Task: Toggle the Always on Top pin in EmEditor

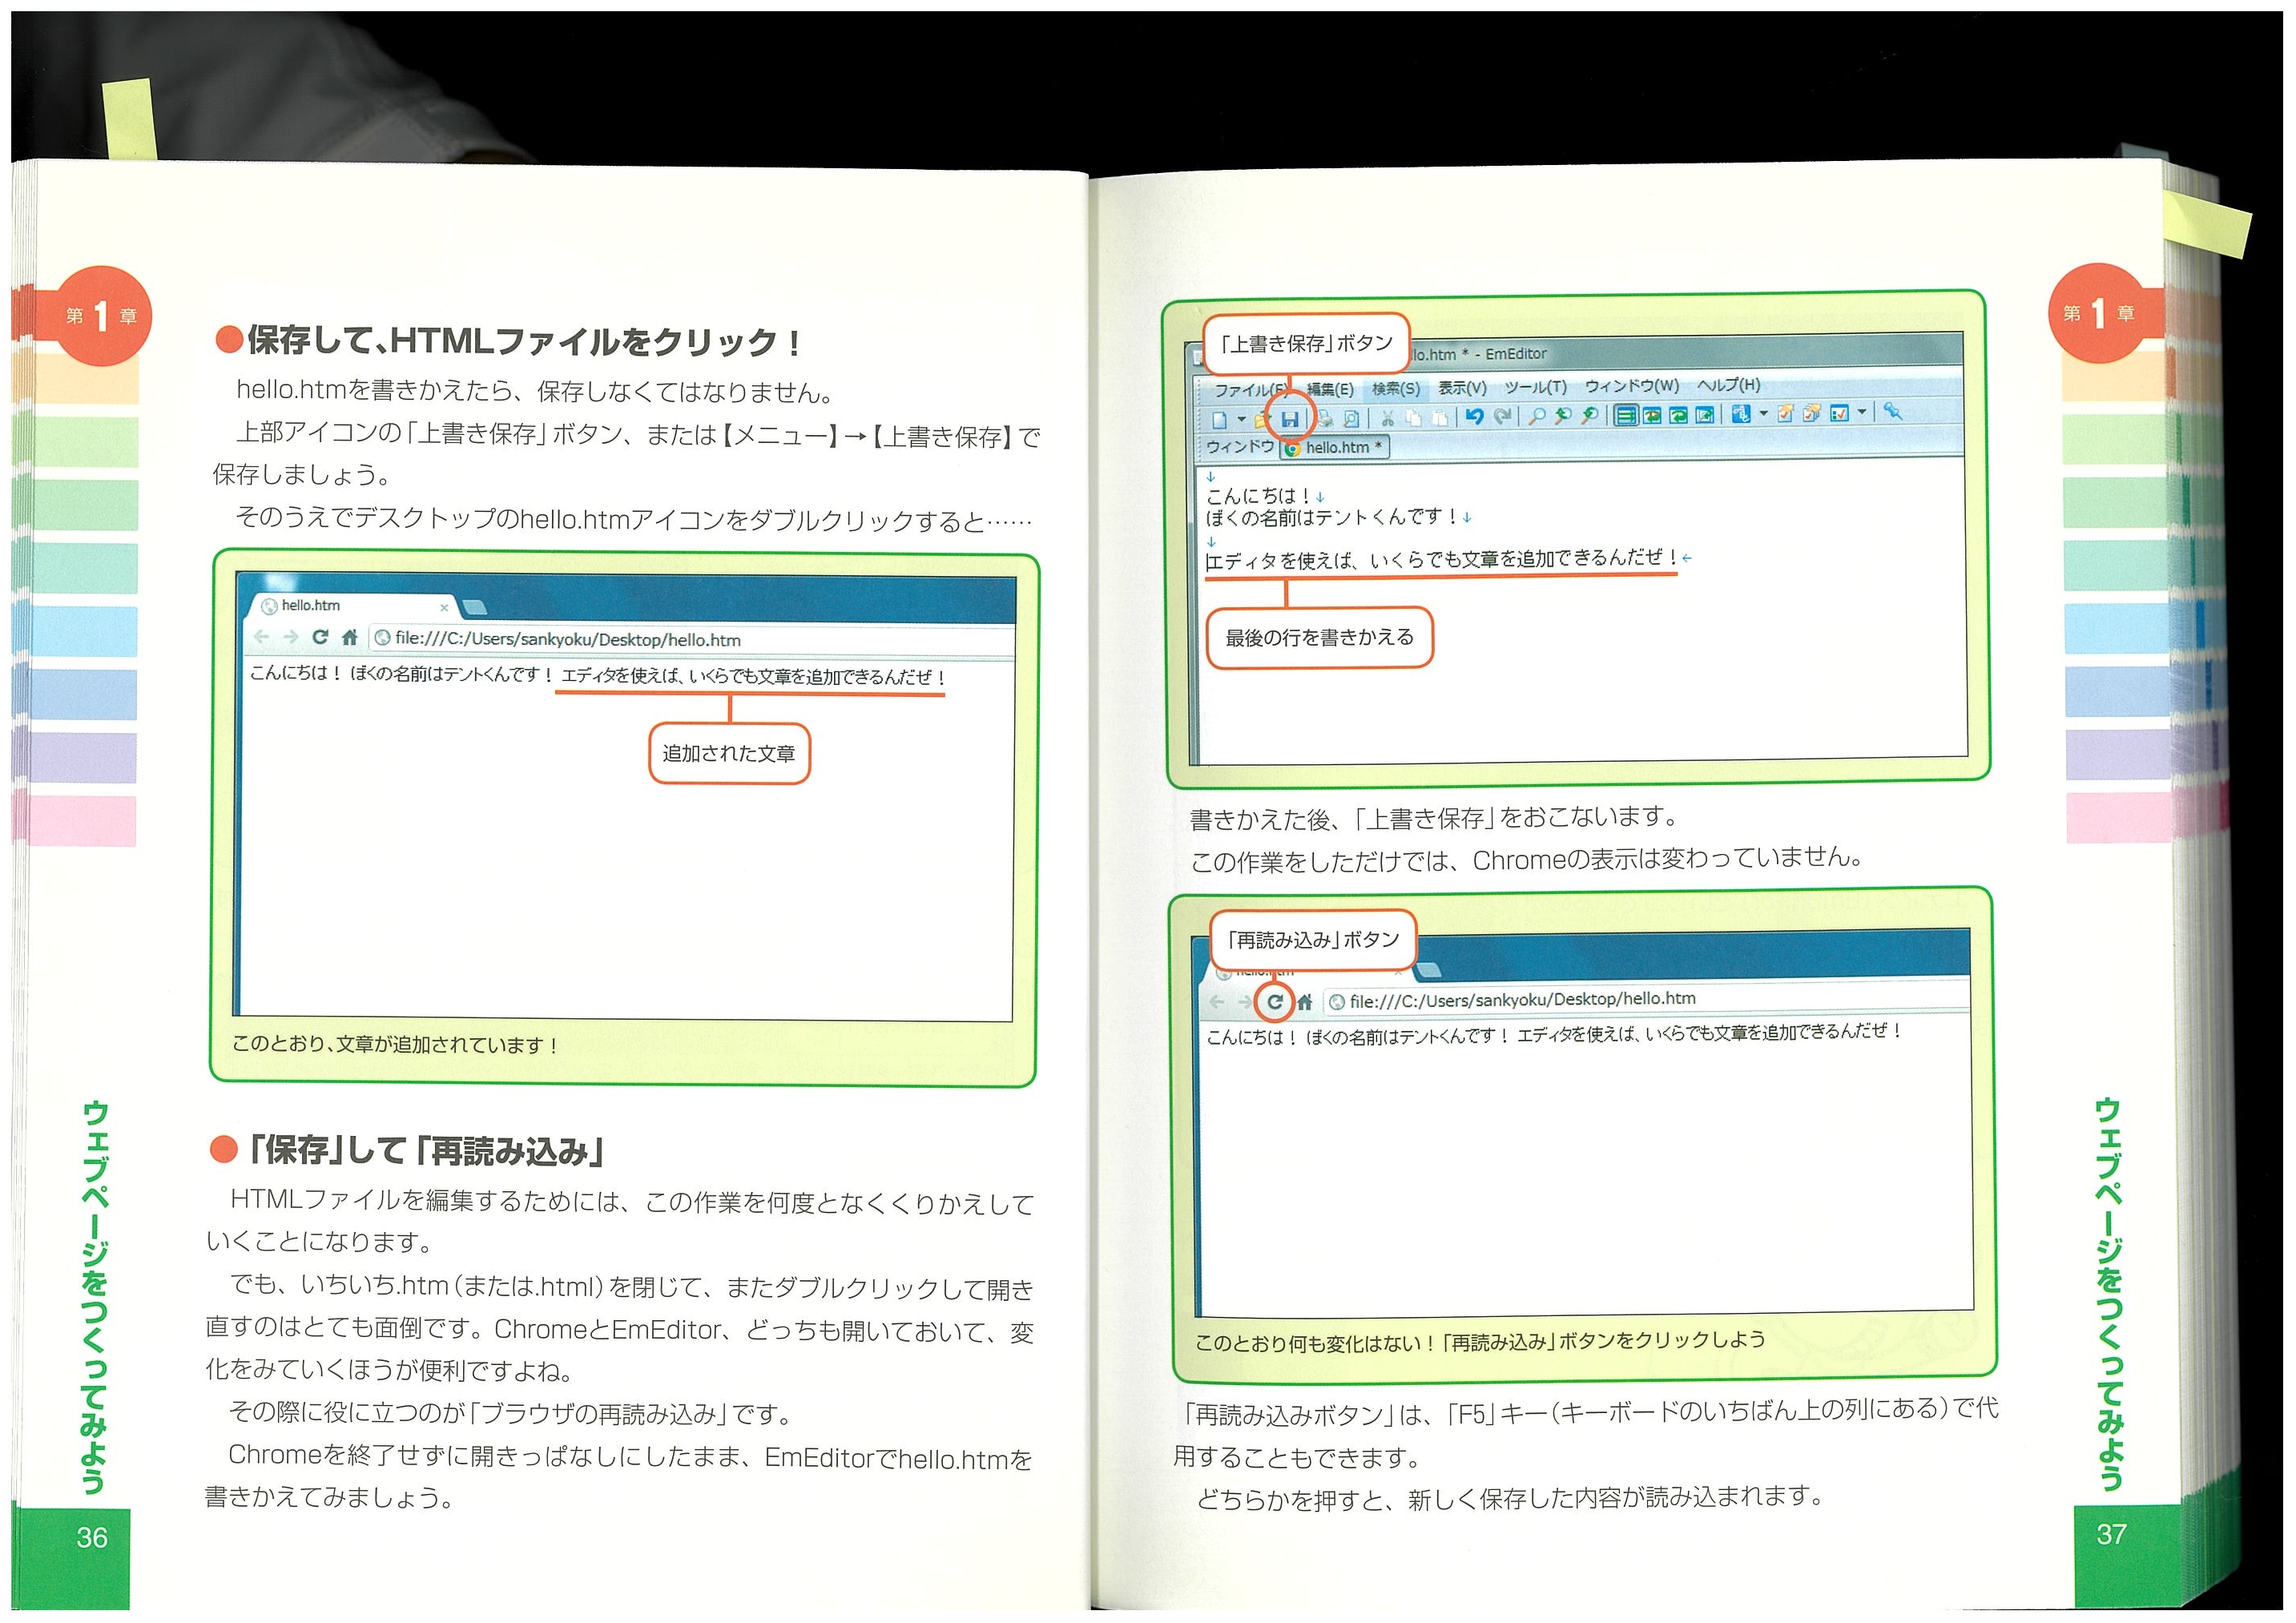Action: pyautogui.click(x=1892, y=412)
